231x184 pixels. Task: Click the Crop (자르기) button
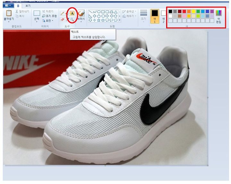tap(48, 11)
